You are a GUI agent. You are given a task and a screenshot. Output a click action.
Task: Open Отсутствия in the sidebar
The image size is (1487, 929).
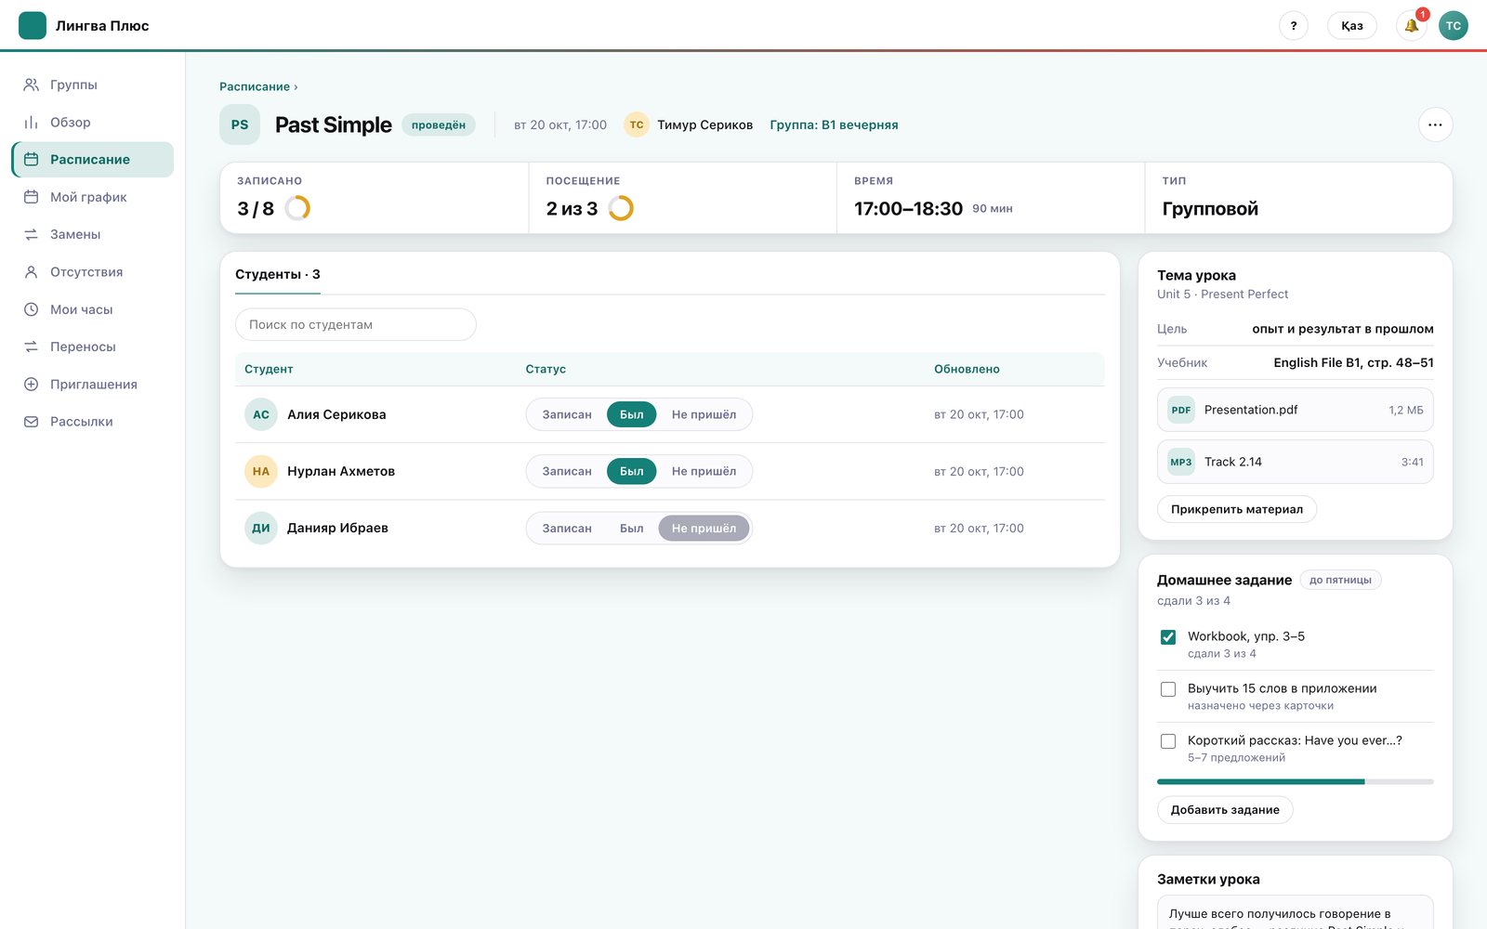[x=93, y=272]
